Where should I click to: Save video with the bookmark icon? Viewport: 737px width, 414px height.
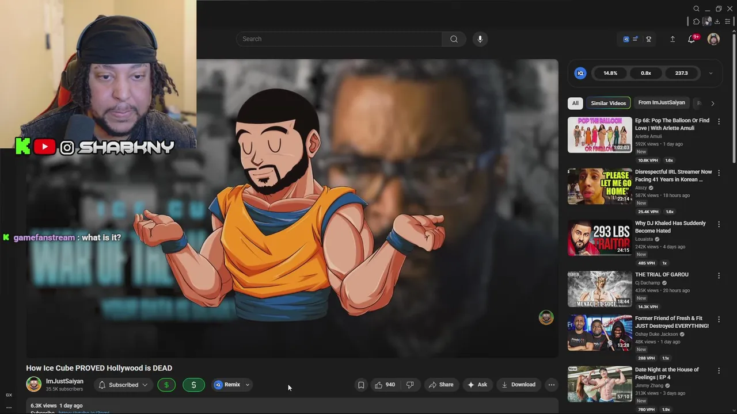(361, 385)
